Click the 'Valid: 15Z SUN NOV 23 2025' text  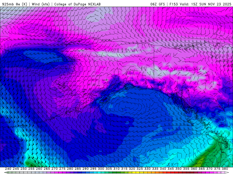pyautogui.click(x=205, y=4)
